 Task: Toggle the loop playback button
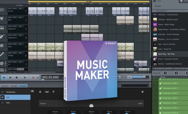(4, 78)
